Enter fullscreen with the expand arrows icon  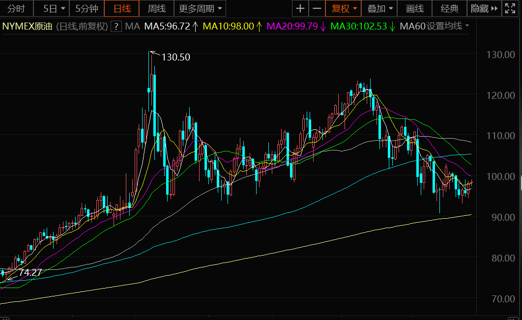[512, 8]
